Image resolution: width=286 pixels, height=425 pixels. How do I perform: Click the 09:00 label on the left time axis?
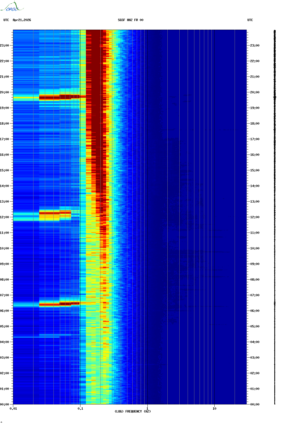[4, 264]
